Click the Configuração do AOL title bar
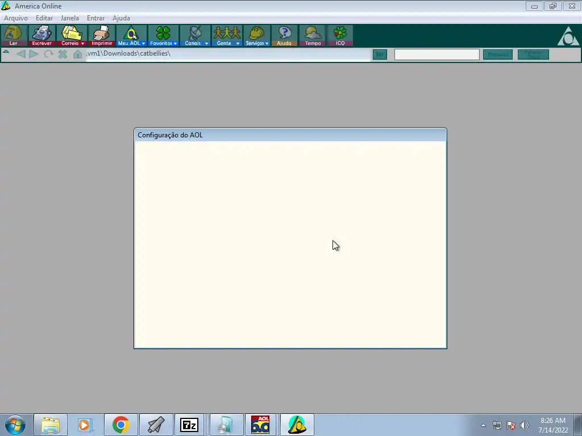The width and height of the screenshot is (582, 436). pos(290,135)
